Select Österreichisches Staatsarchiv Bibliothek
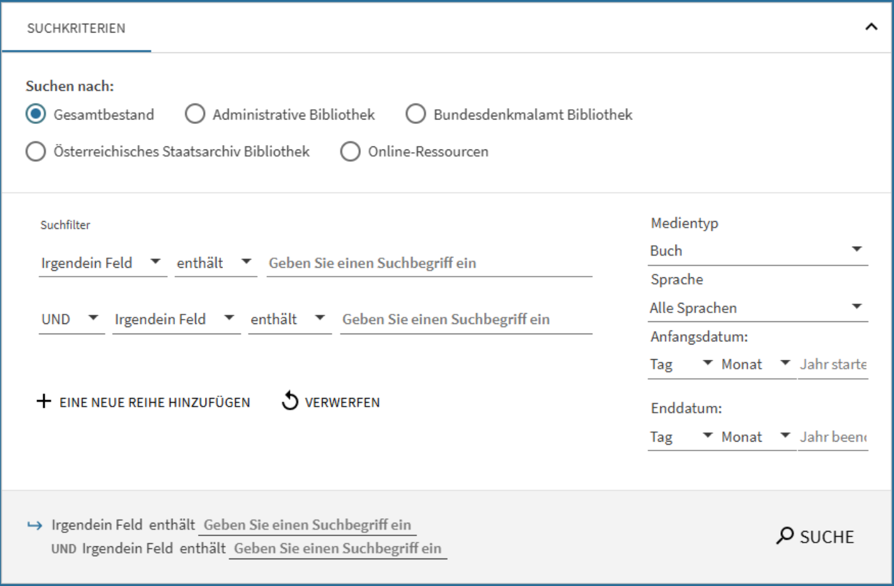894x586 pixels. 36,151
